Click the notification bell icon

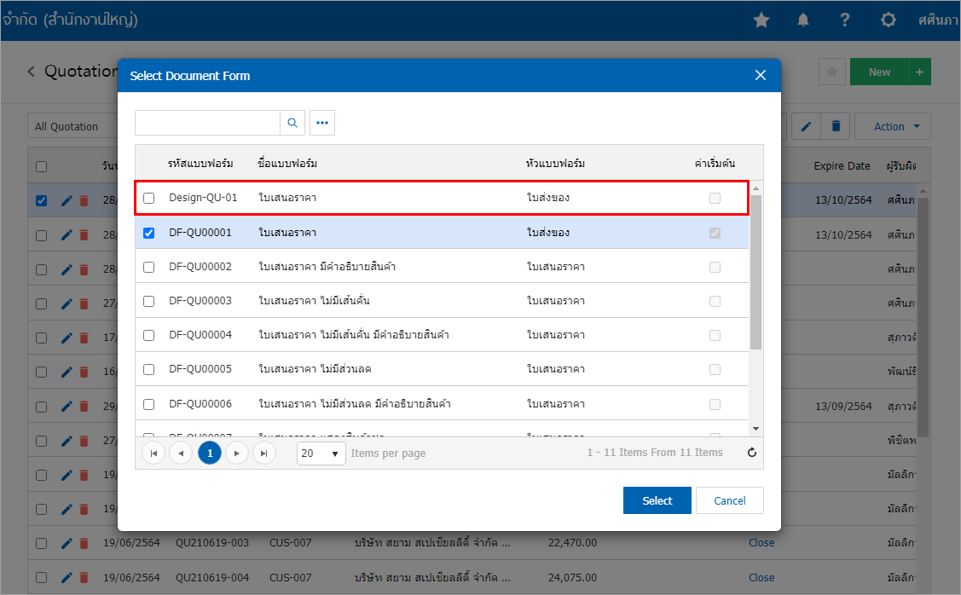[x=803, y=20]
